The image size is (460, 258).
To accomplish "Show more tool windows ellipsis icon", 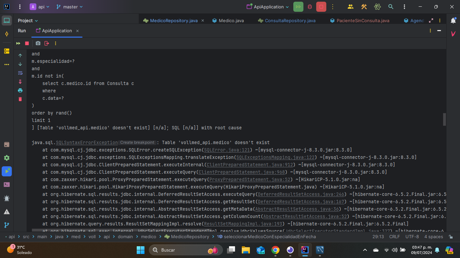I will (x=7, y=64).
